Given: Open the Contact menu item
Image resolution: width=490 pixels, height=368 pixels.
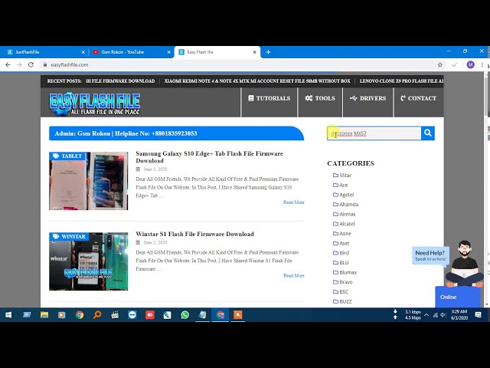Looking at the screenshot, I should pyautogui.click(x=419, y=98).
